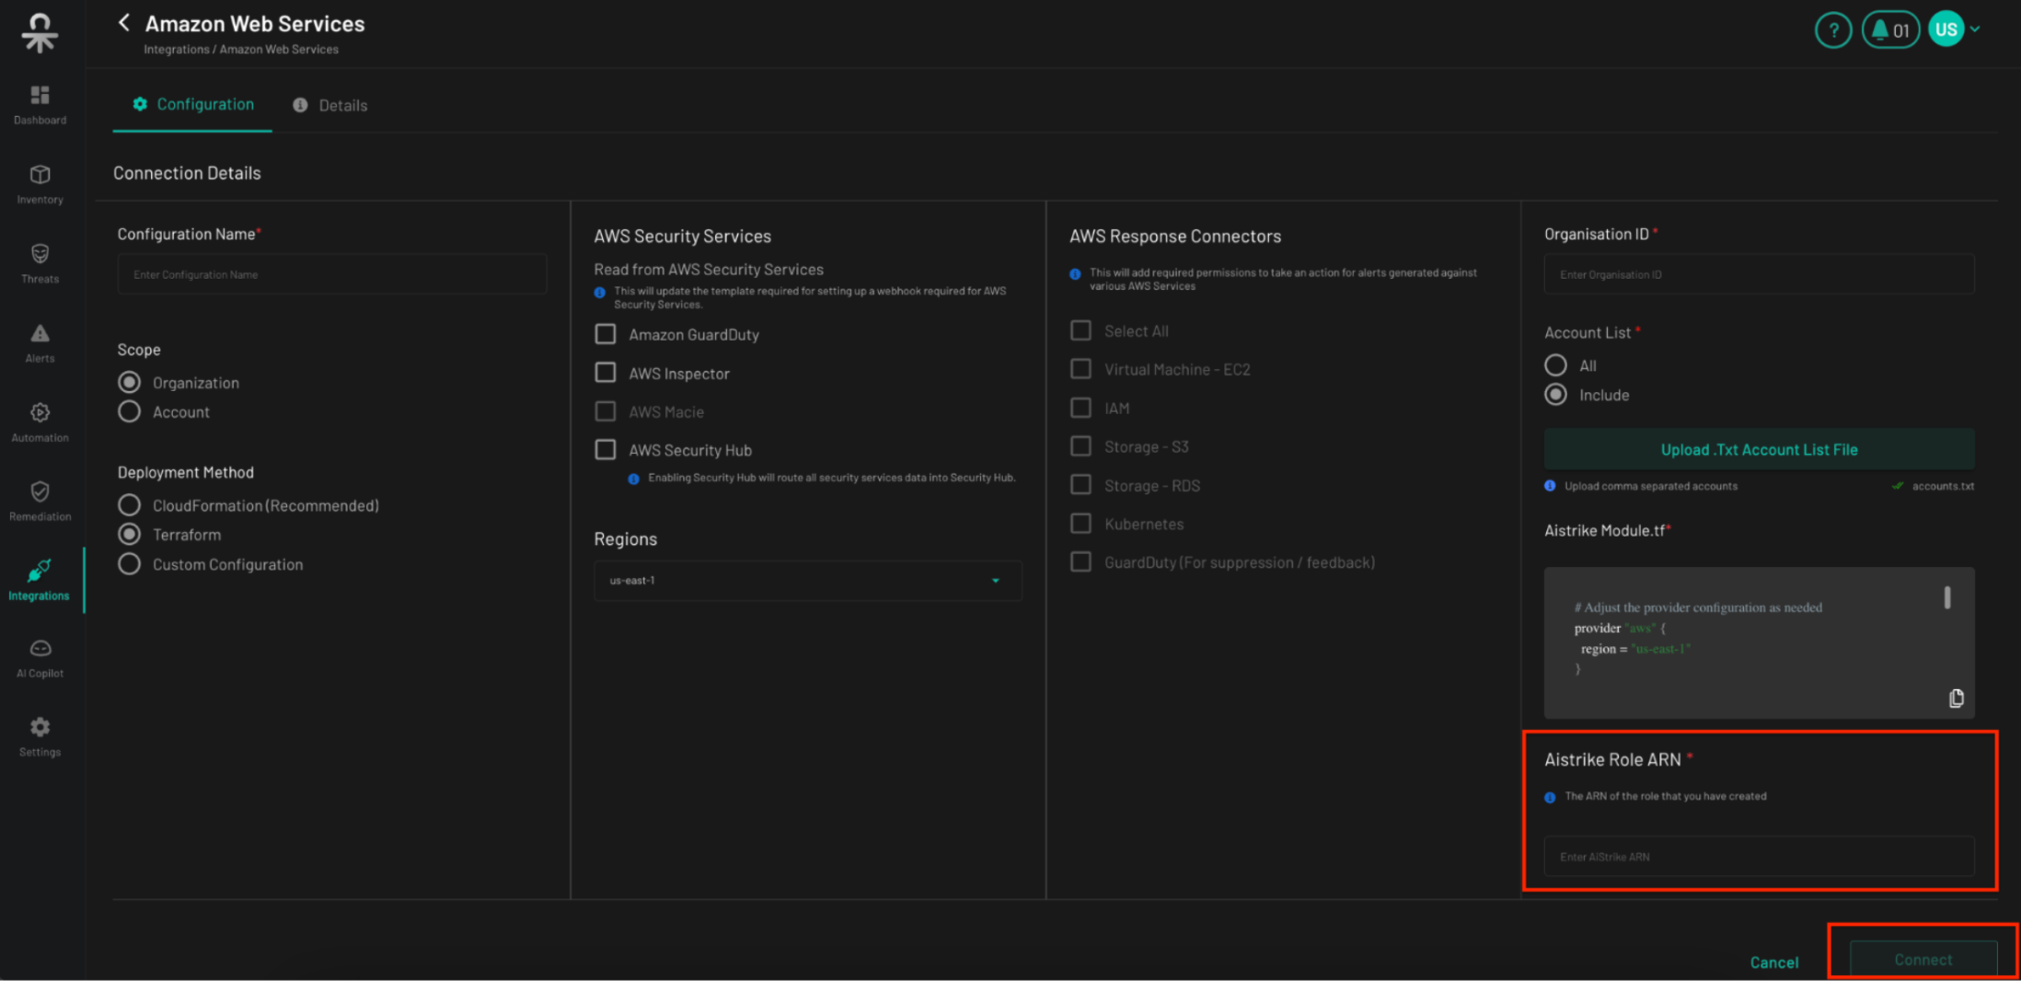2021x981 pixels.
Task: Click the Cancel button
Action: click(1773, 963)
